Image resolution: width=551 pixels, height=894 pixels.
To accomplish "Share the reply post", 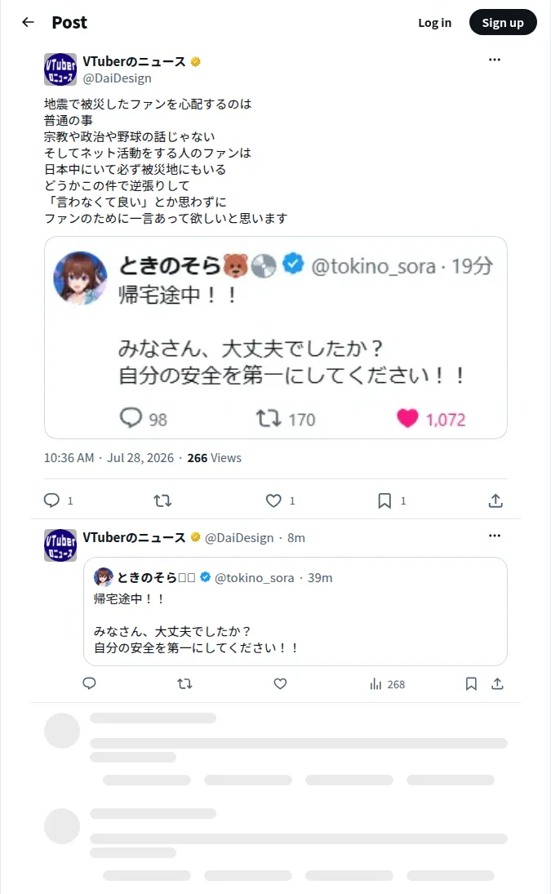I will coord(497,683).
